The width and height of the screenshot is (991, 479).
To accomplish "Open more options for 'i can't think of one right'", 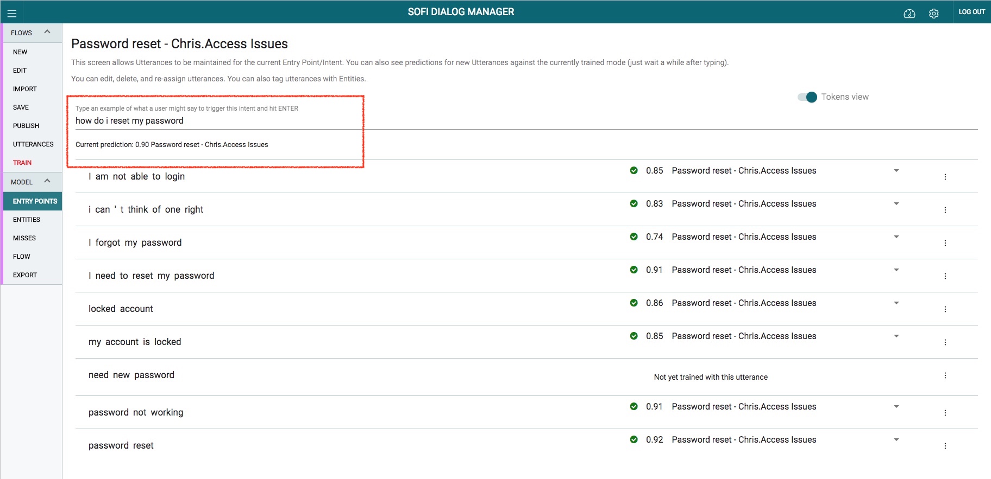I will [945, 210].
